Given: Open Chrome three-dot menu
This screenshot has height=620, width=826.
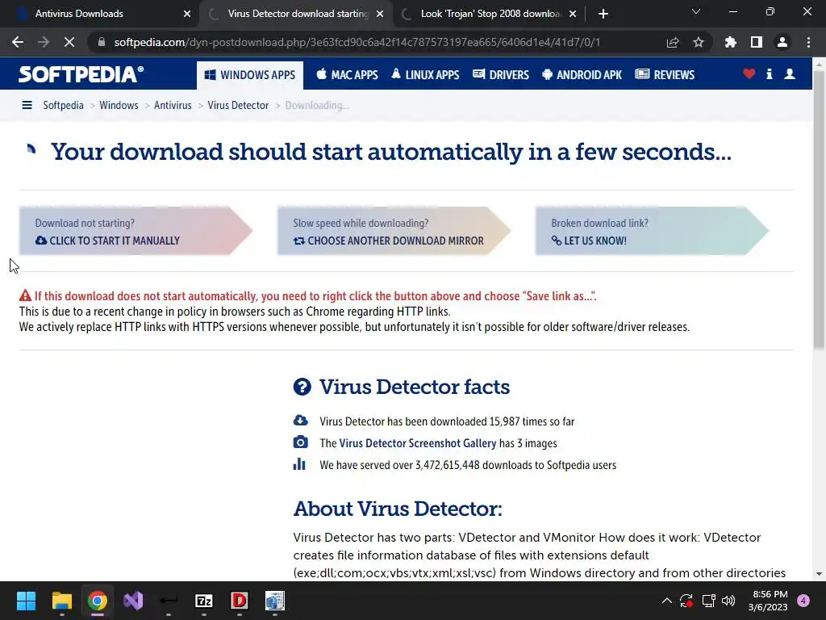Looking at the screenshot, I should tap(808, 42).
